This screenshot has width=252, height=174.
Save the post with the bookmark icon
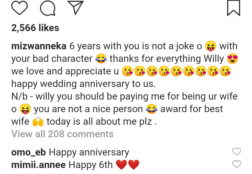point(233,8)
